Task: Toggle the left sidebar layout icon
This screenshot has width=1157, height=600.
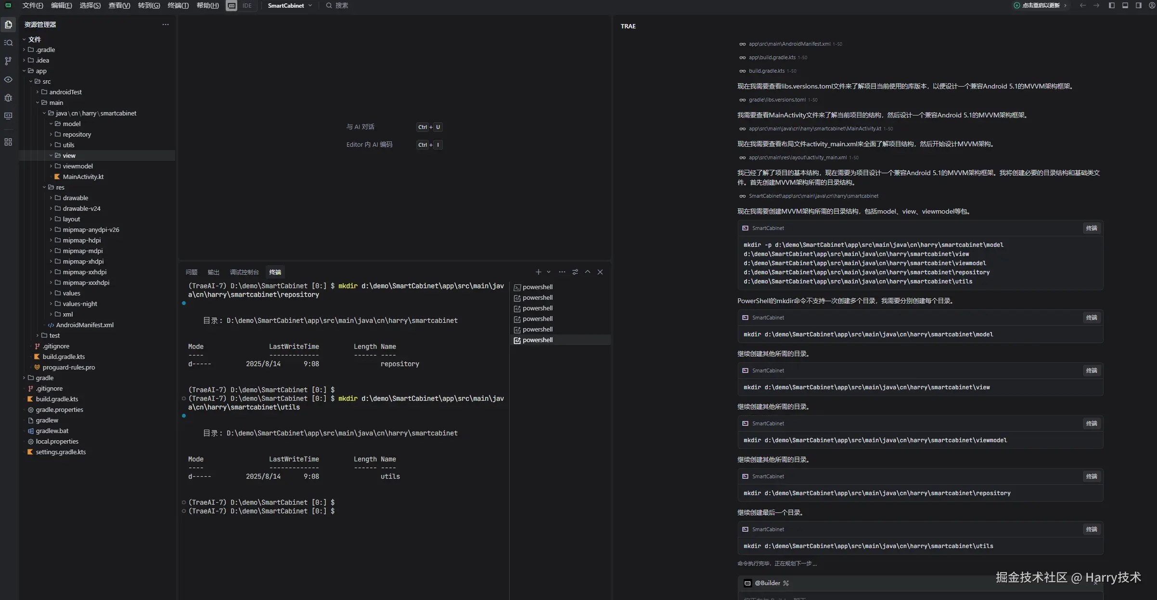Action: 1111,6
